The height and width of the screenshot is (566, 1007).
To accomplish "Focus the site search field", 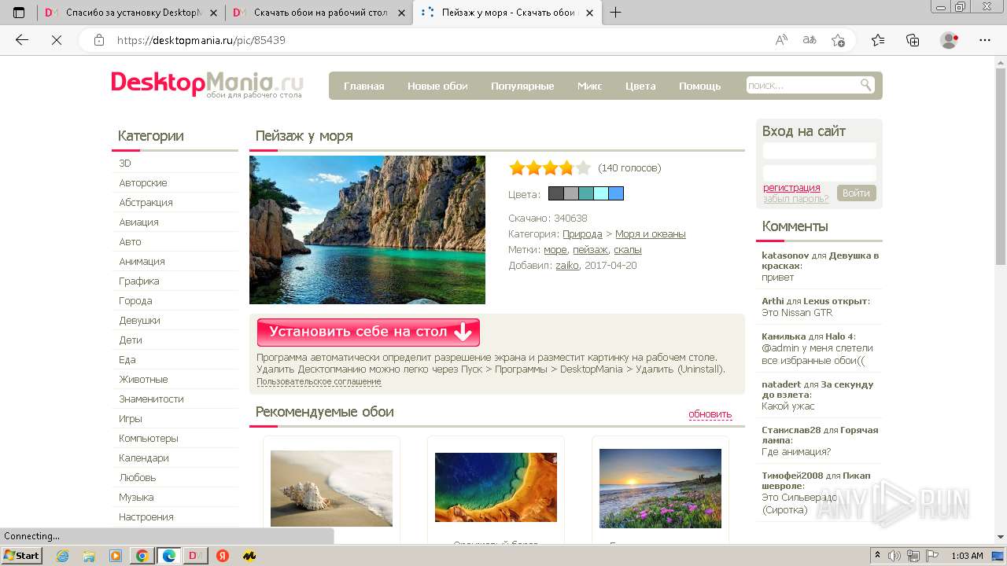I will click(x=802, y=85).
